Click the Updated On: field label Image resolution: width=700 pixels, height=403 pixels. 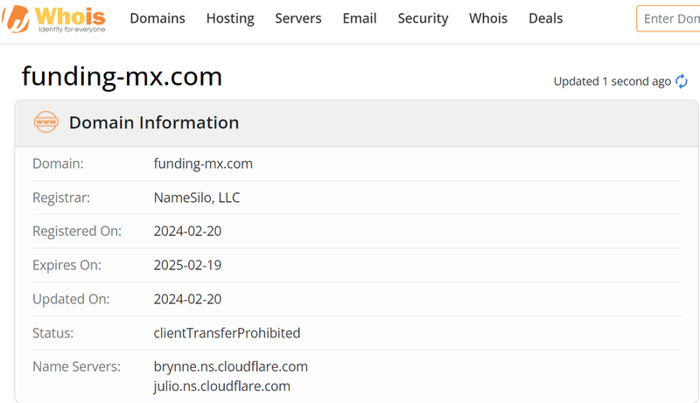click(71, 299)
